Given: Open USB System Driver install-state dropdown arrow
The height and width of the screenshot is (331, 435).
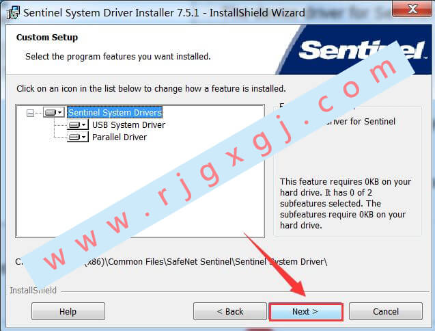Looking at the screenshot, I should (83, 124).
